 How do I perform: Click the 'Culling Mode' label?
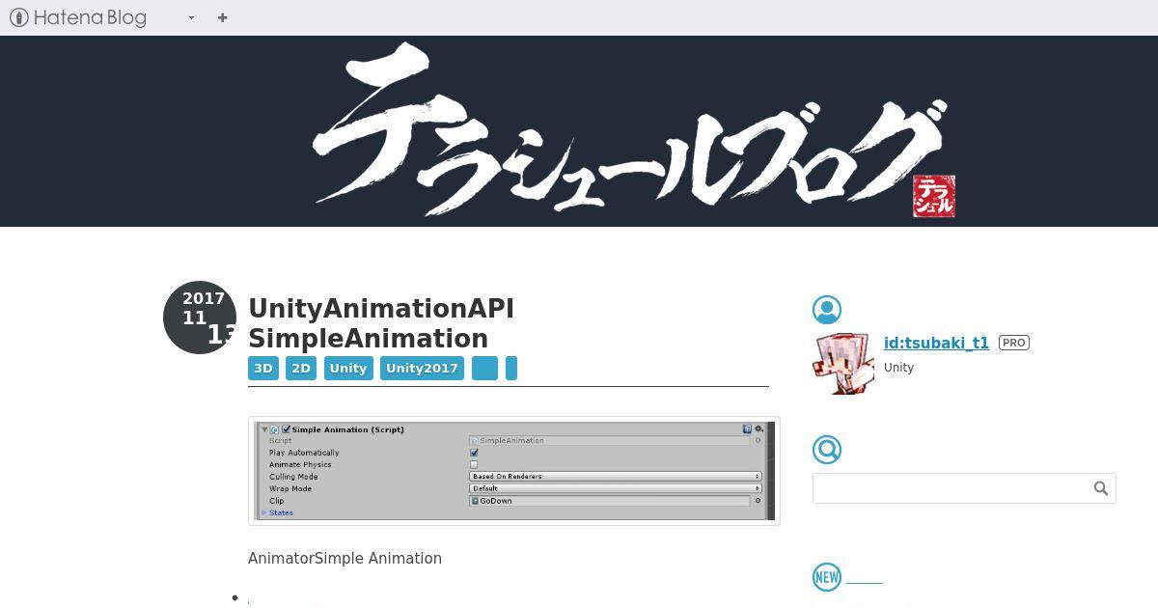pyautogui.click(x=293, y=477)
